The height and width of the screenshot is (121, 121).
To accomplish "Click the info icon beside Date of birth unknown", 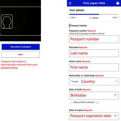I will click(x=98, y=103).
